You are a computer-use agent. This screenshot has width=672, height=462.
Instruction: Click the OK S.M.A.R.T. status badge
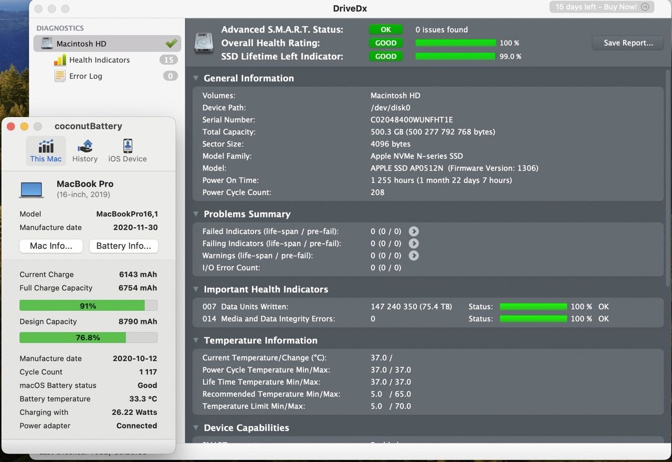(x=386, y=29)
